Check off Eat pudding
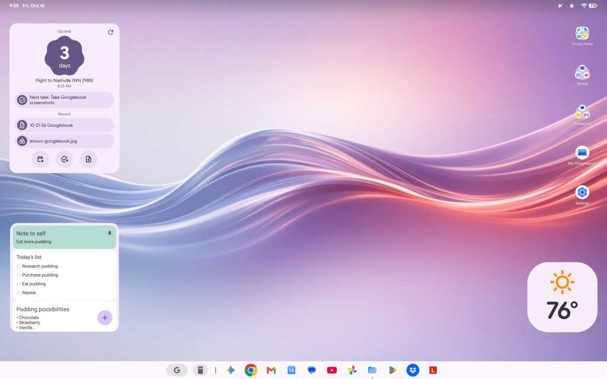Screen dimensions: 607x379 (x=18, y=284)
